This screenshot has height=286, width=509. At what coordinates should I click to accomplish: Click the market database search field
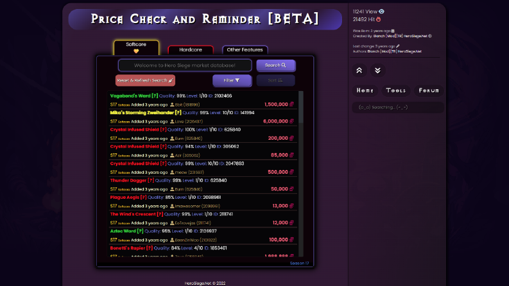click(185, 65)
